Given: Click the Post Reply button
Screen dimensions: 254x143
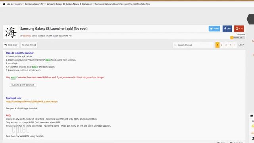Looking at the screenshot, I should point(11,45).
